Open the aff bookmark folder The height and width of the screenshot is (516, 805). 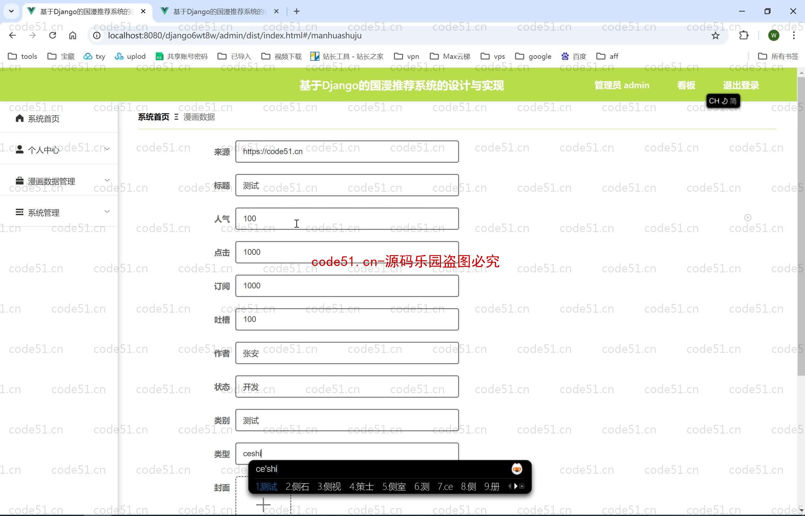607,56
